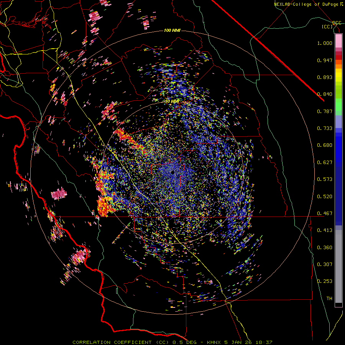Select the 0.307 scale value
The width and height of the screenshot is (345, 345).
[325, 264]
